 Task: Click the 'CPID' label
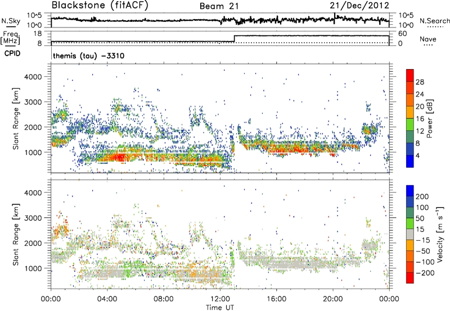tap(12, 53)
